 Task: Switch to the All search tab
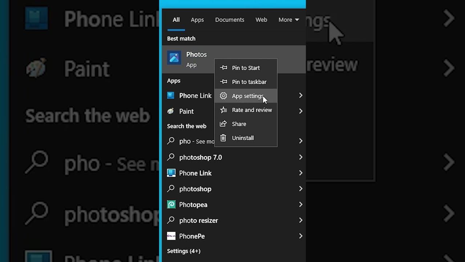176,20
